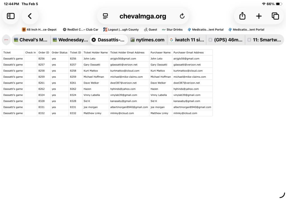
Task: Add a new tab with plus icon
Action: click(x=259, y=16)
